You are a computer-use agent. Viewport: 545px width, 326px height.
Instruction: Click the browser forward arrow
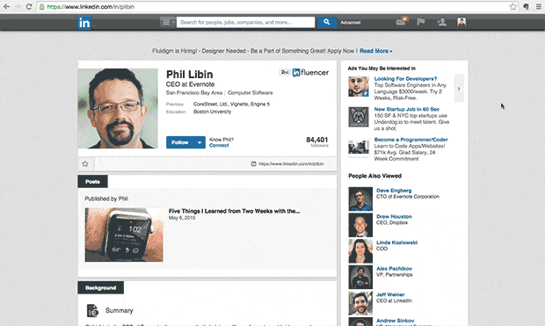coord(18,7)
